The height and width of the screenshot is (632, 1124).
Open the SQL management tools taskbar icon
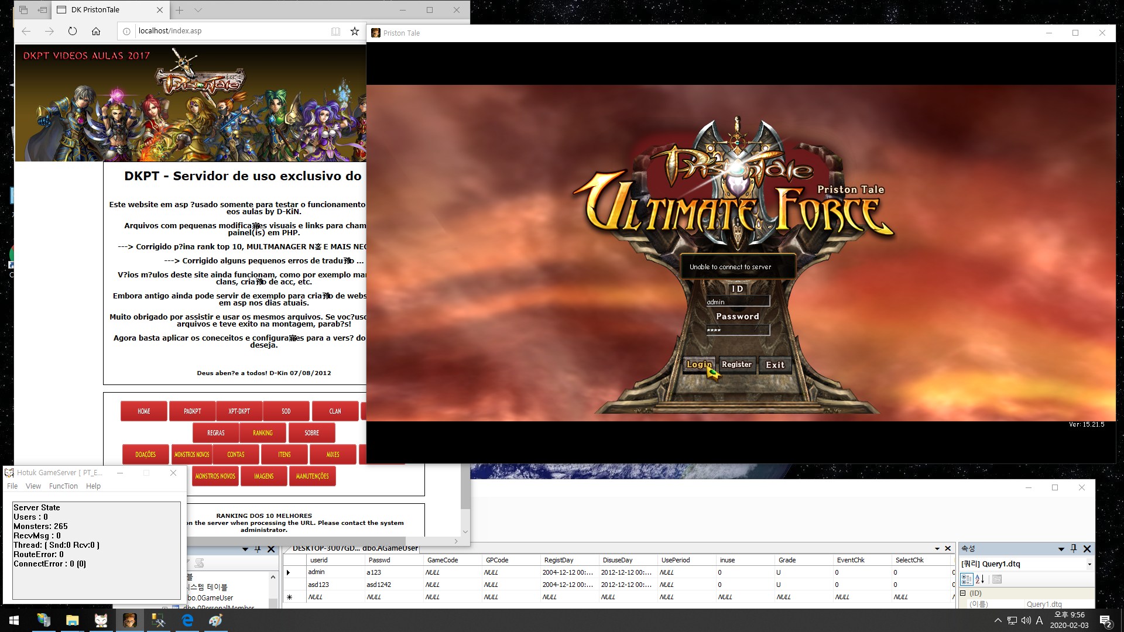click(x=158, y=620)
